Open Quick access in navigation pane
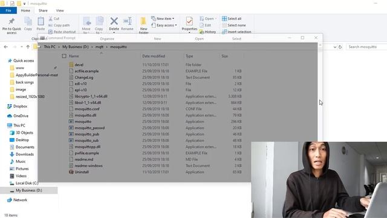Image resolution: width=387 pixels, height=218 pixels. [21, 61]
